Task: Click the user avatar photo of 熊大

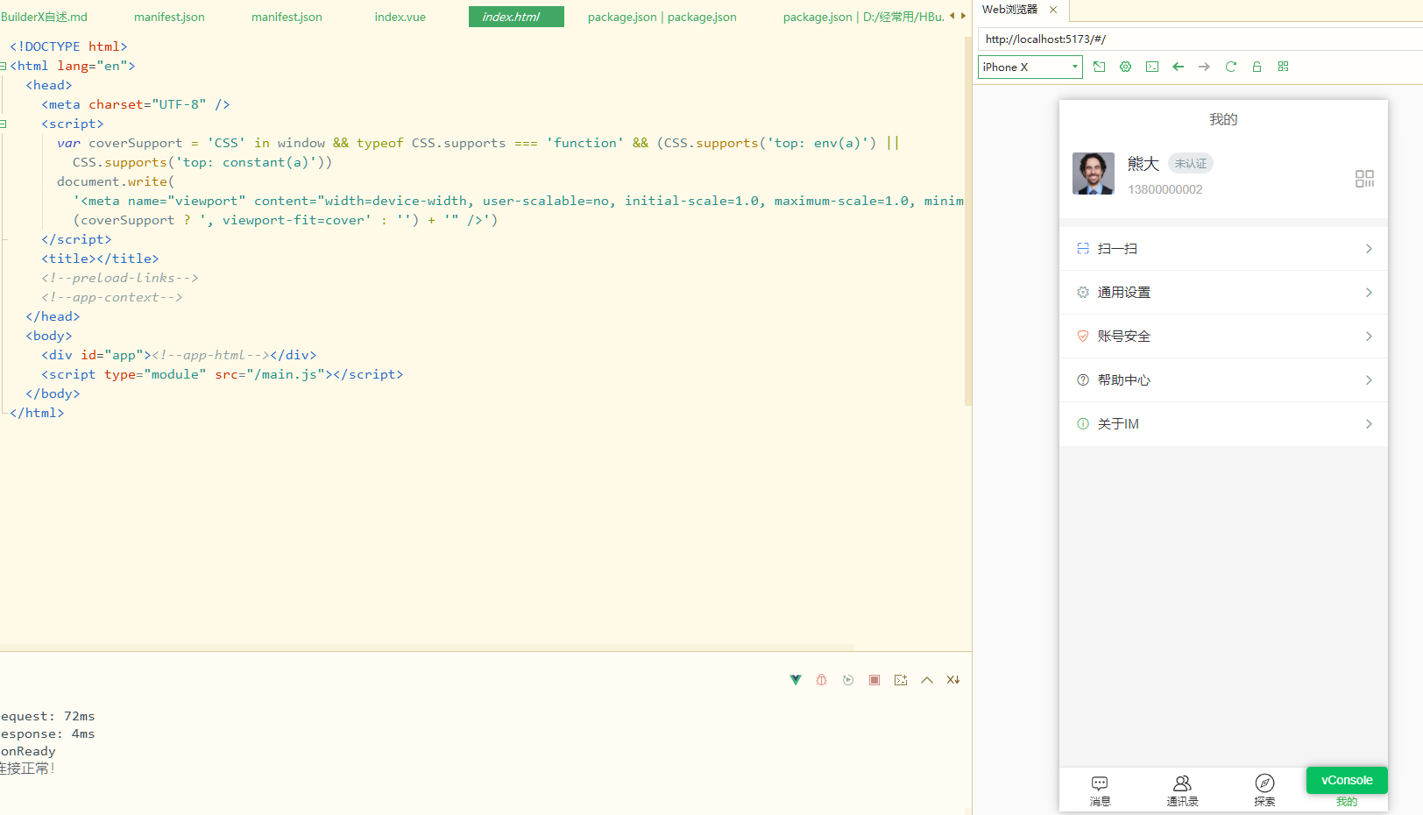Action: pos(1094,174)
